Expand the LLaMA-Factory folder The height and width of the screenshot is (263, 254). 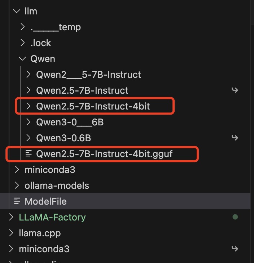pos(52,217)
